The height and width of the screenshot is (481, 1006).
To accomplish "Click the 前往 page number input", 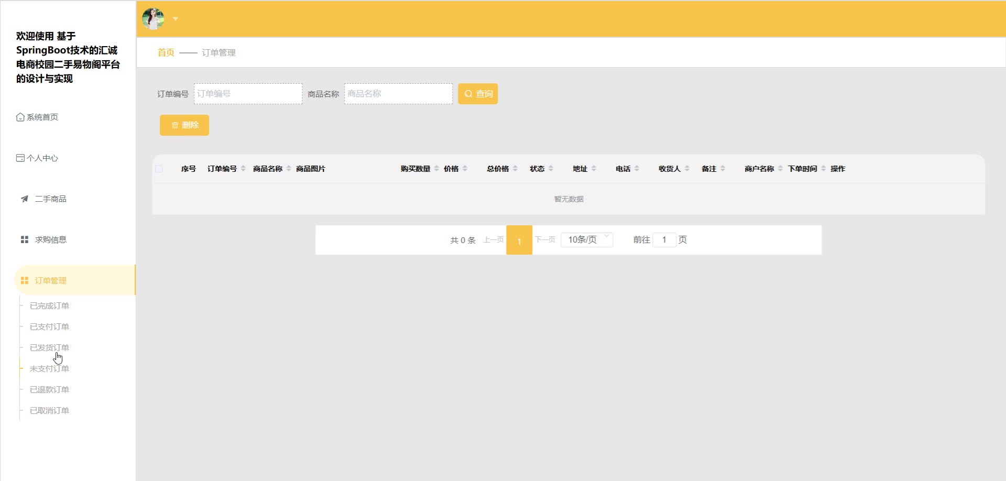I will click(x=664, y=239).
